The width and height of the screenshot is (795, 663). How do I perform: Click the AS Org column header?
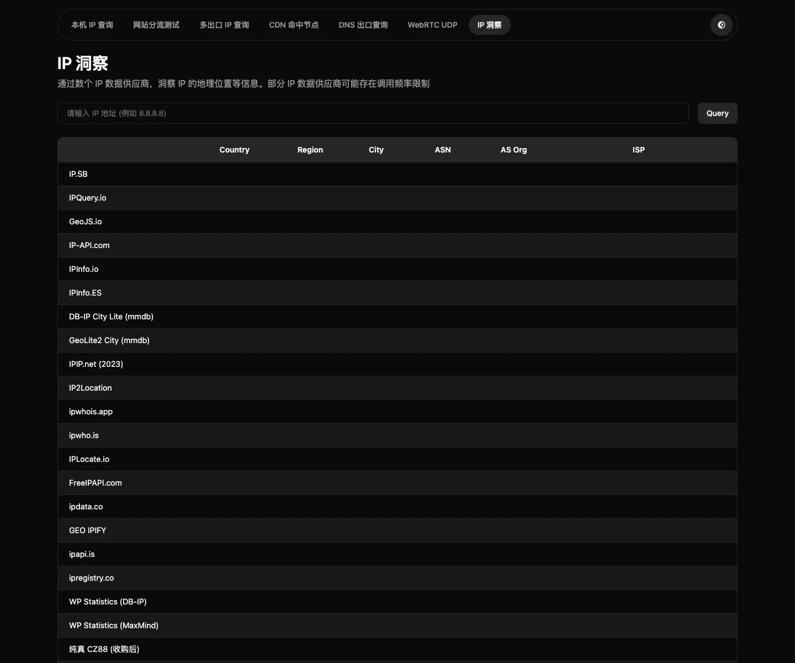pos(513,150)
